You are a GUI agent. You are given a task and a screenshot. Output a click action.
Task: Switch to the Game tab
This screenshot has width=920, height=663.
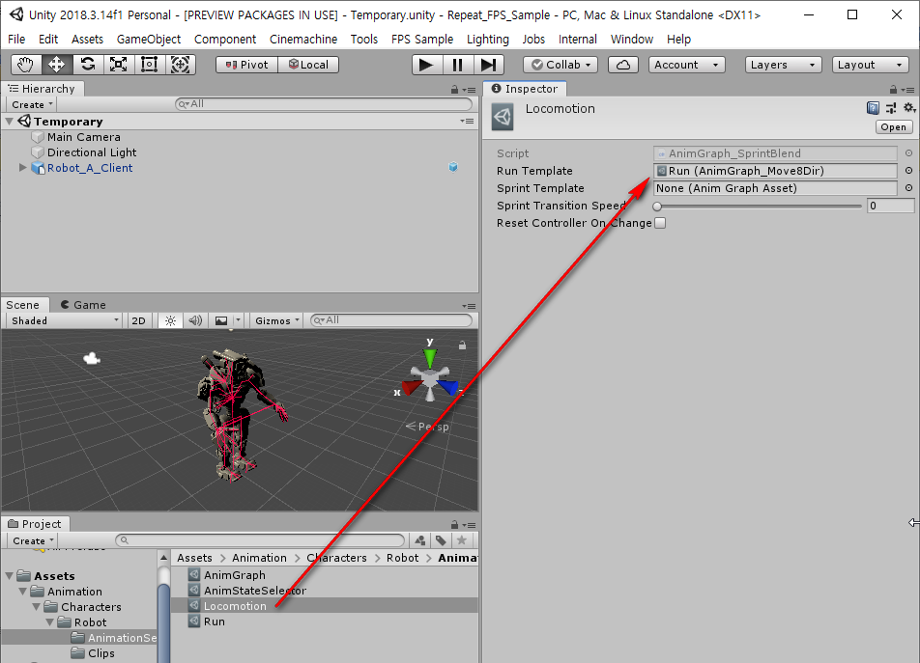pos(83,305)
